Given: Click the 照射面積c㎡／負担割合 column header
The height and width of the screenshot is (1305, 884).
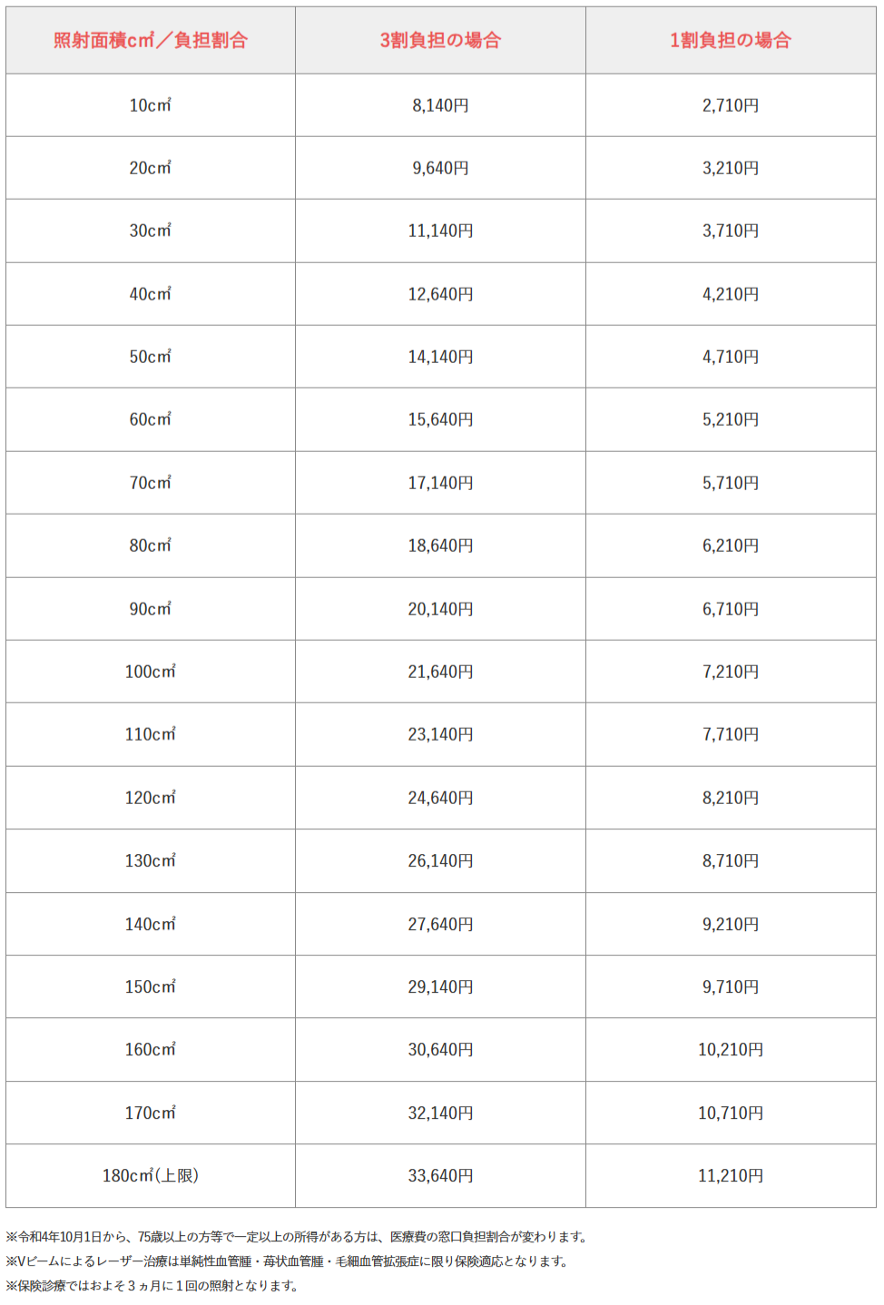Looking at the screenshot, I should pyautogui.click(x=151, y=40).
